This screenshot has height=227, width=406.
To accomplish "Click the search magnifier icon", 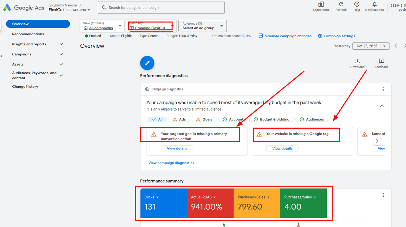I will (104, 8).
